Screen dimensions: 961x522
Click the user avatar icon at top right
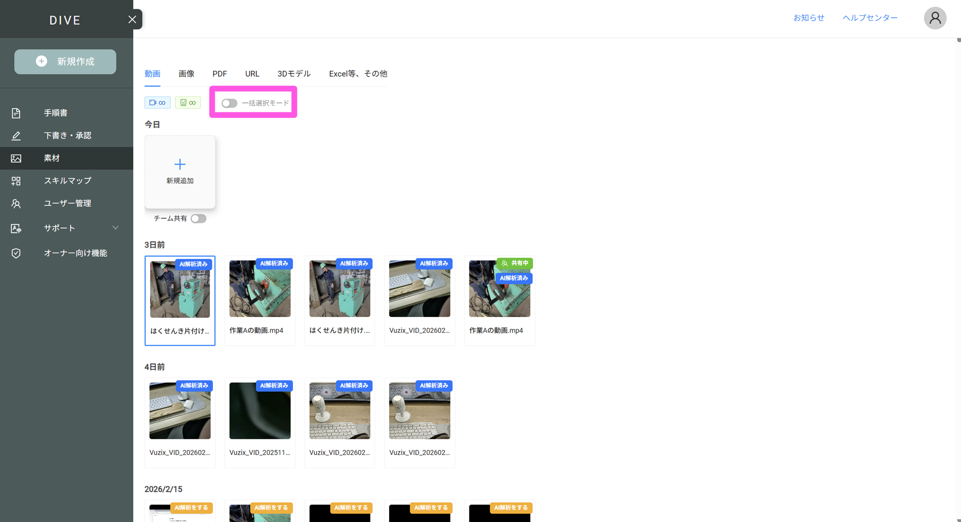935,18
